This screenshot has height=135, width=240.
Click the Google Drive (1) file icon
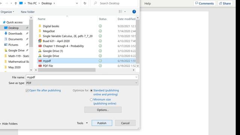pyautogui.click(x=40, y=51)
